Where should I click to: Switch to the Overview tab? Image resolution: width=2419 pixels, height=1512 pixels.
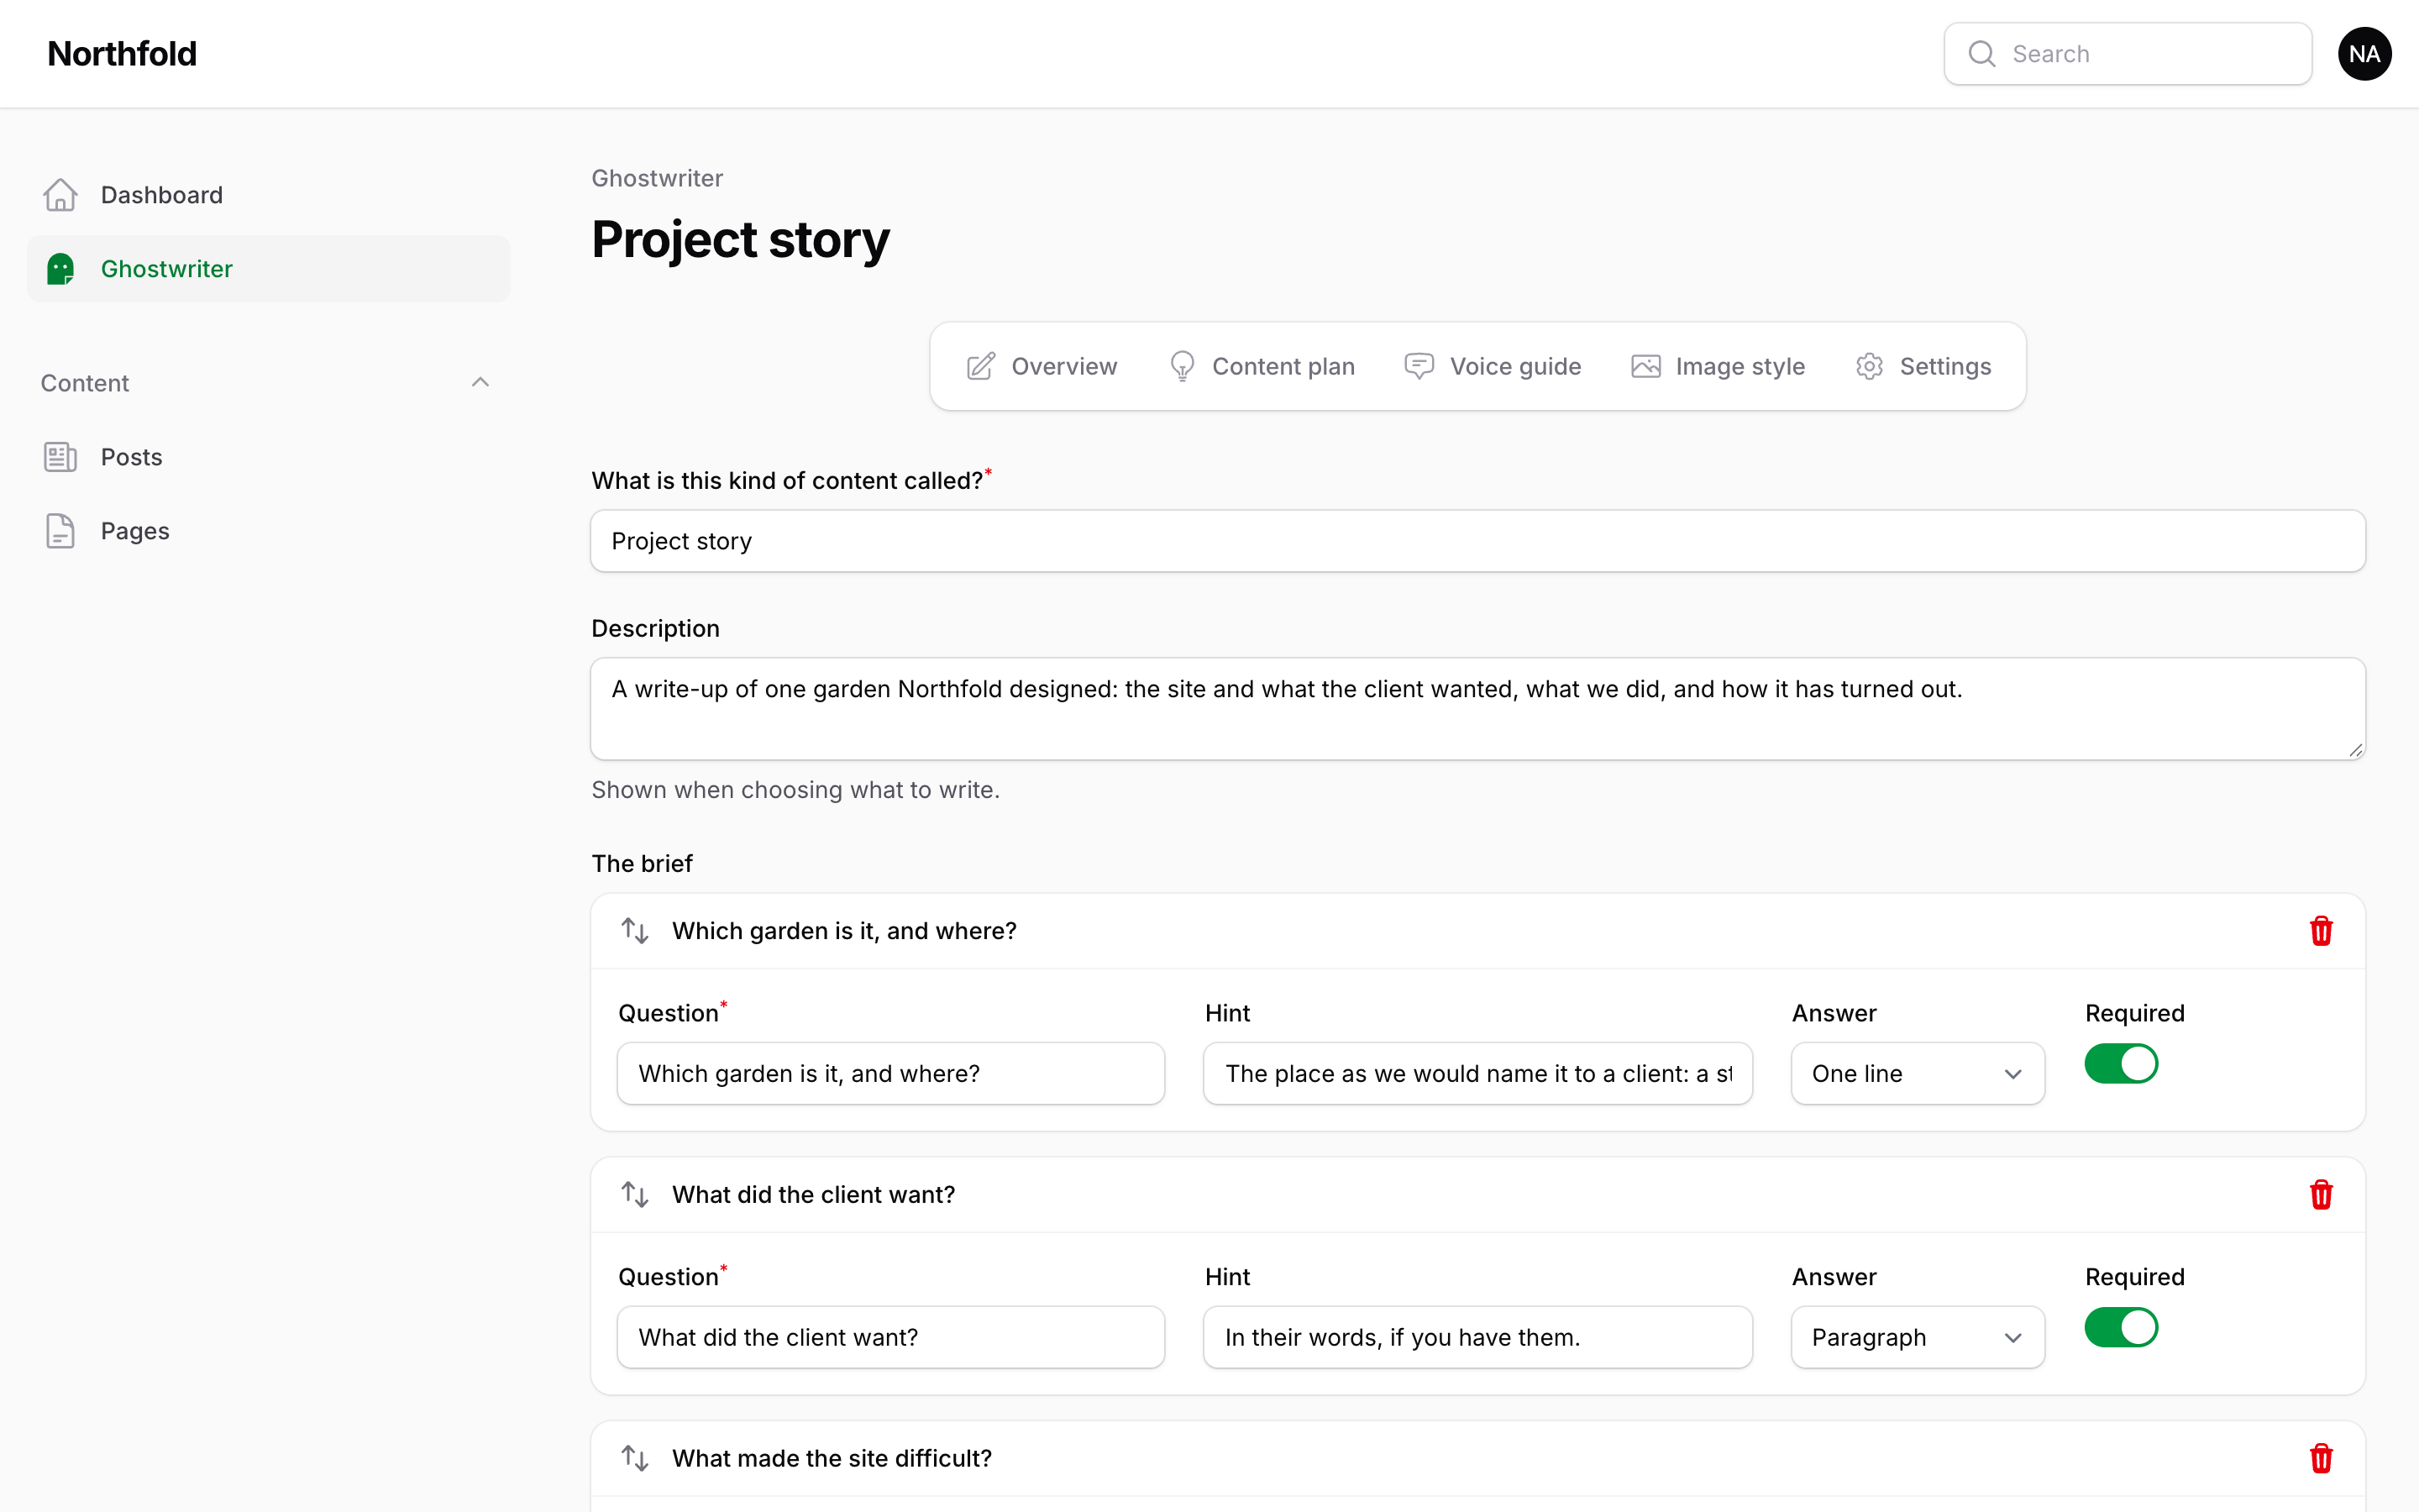coord(1042,367)
